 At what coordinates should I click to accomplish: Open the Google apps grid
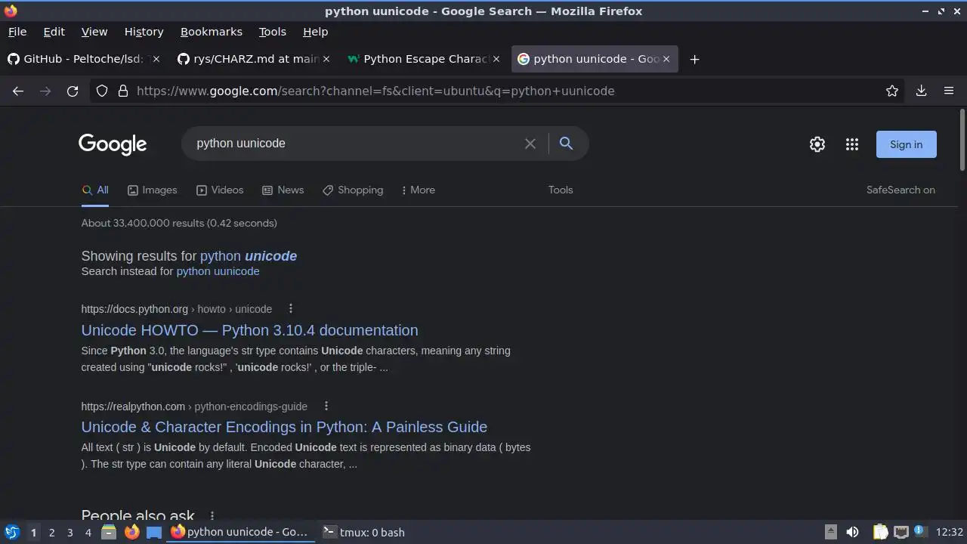tap(852, 144)
